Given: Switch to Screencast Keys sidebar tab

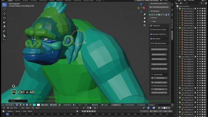Looking at the screenshot, I should point(172,24).
